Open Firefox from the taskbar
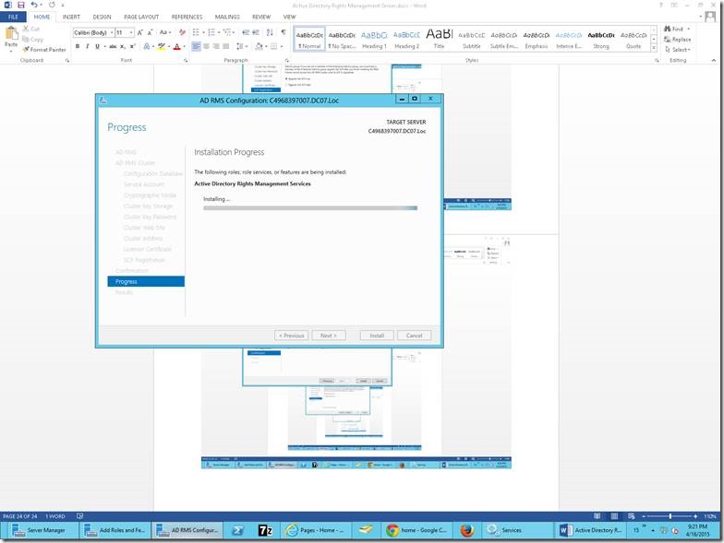 point(467,530)
